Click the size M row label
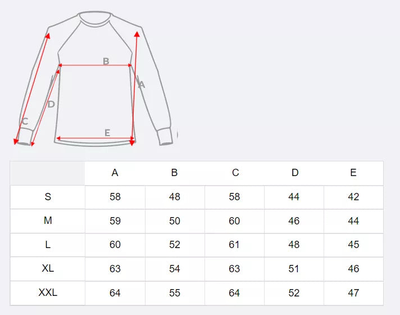This screenshot has height=315, width=400. 48,221
